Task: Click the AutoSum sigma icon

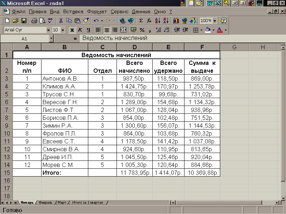Action: point(141,21)
